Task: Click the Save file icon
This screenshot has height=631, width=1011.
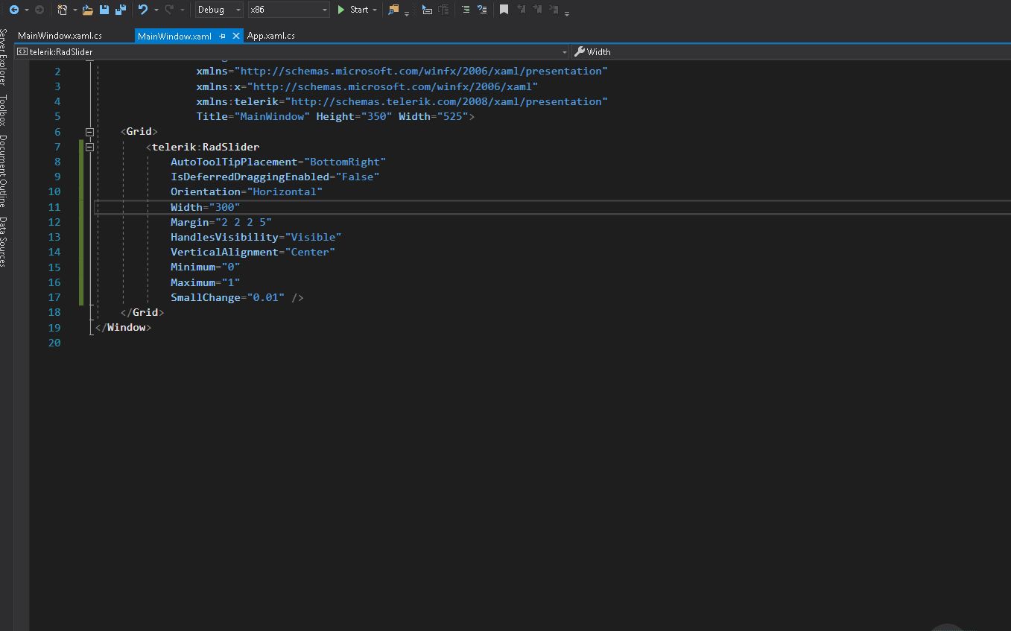Action: 104,10
